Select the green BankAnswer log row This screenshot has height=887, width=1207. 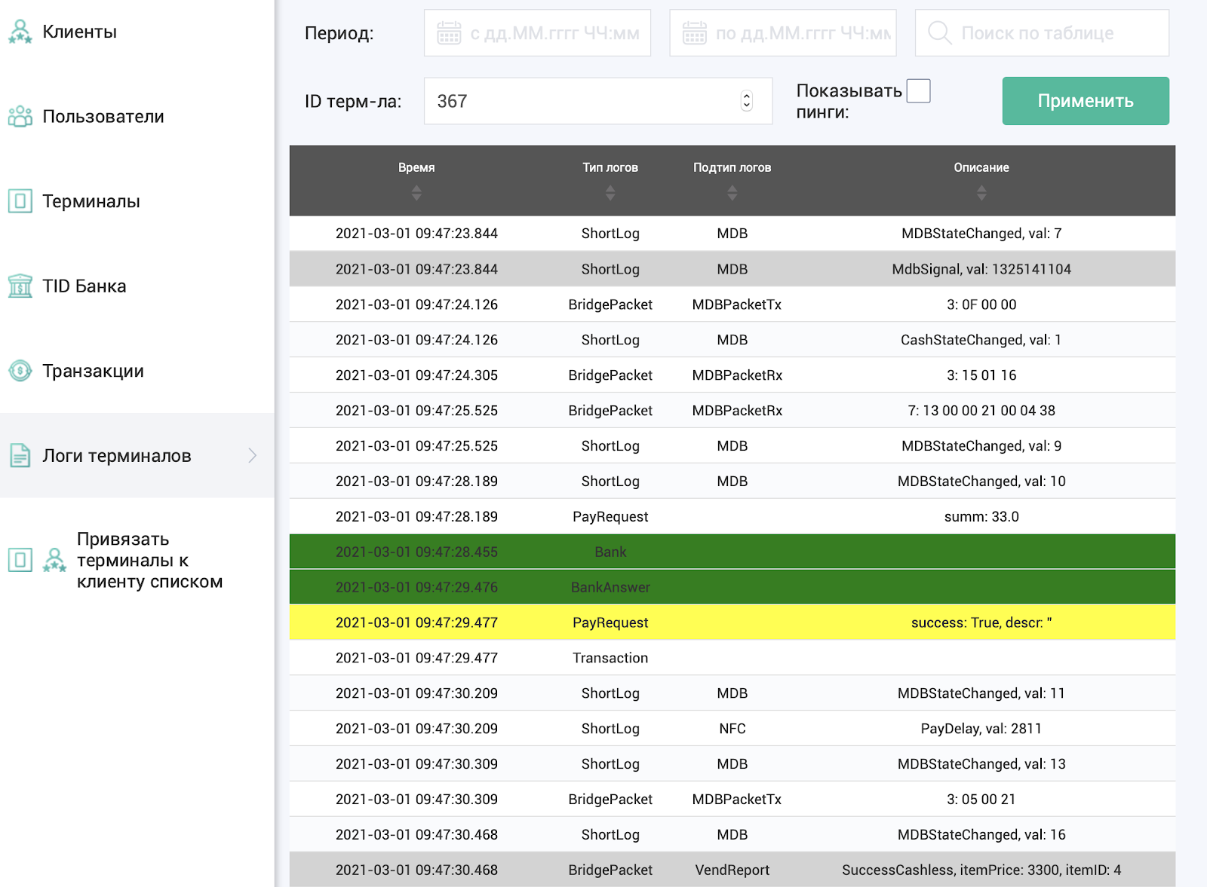click(732, 587)
